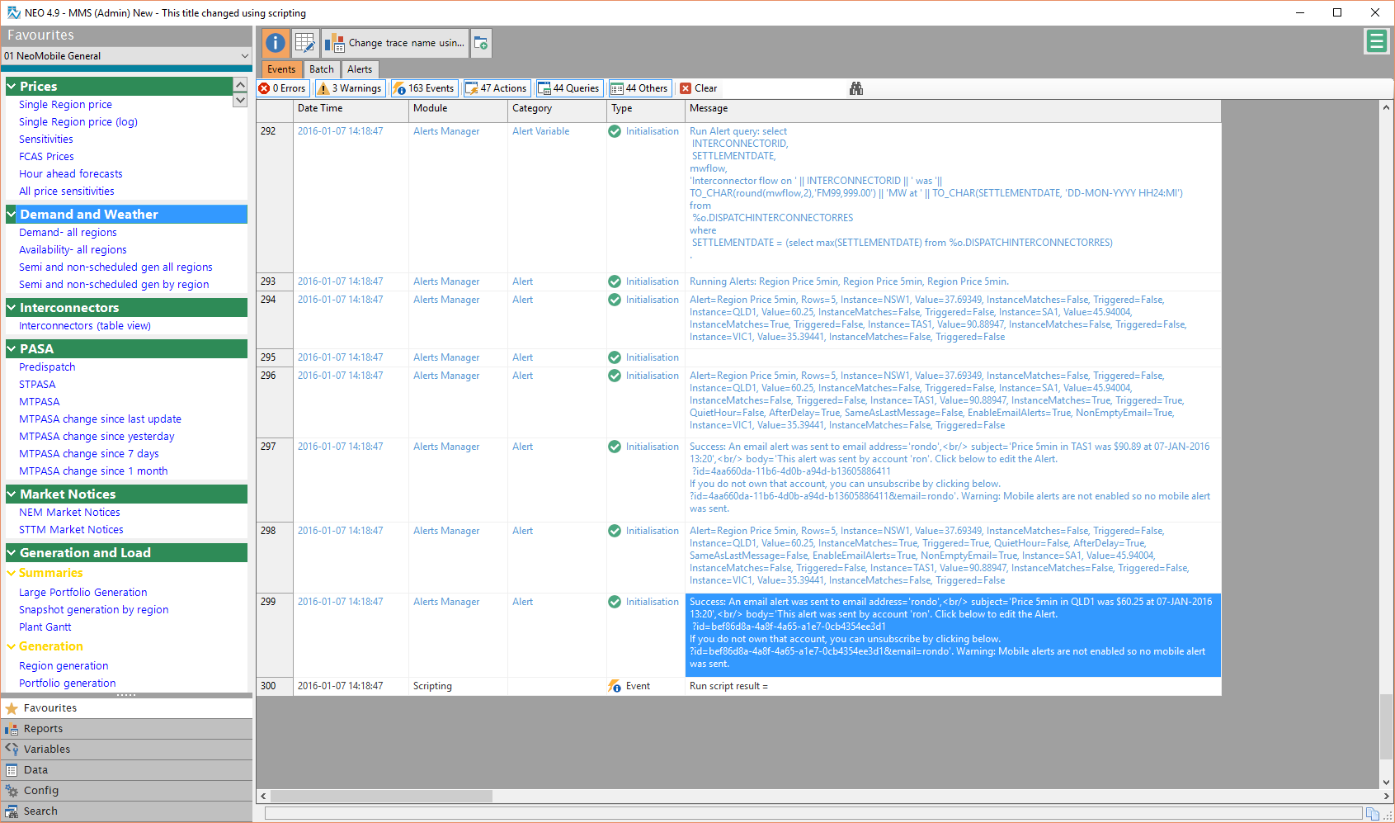Click the blue information icon in toolbar
This screenshot has width=1395, height=823.
[x=276, y=43]
